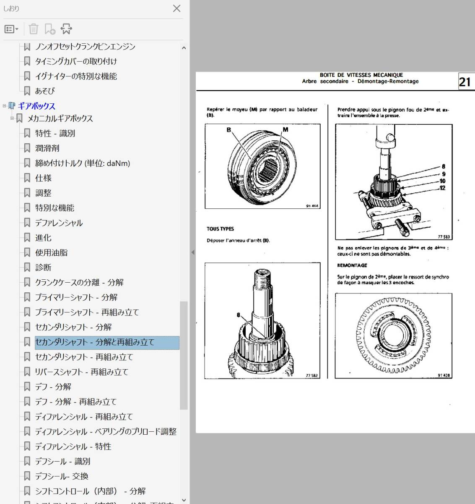Select the セカンダリシャフト - 再組み立て bookmark
Viewport: 475px width, 504px height.
pyautogui.click(x=84, y=357)
